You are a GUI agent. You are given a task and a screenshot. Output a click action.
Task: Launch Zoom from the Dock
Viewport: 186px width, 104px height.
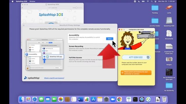(113, 99)
